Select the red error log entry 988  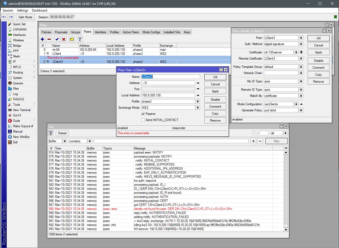tap(166, 209)
